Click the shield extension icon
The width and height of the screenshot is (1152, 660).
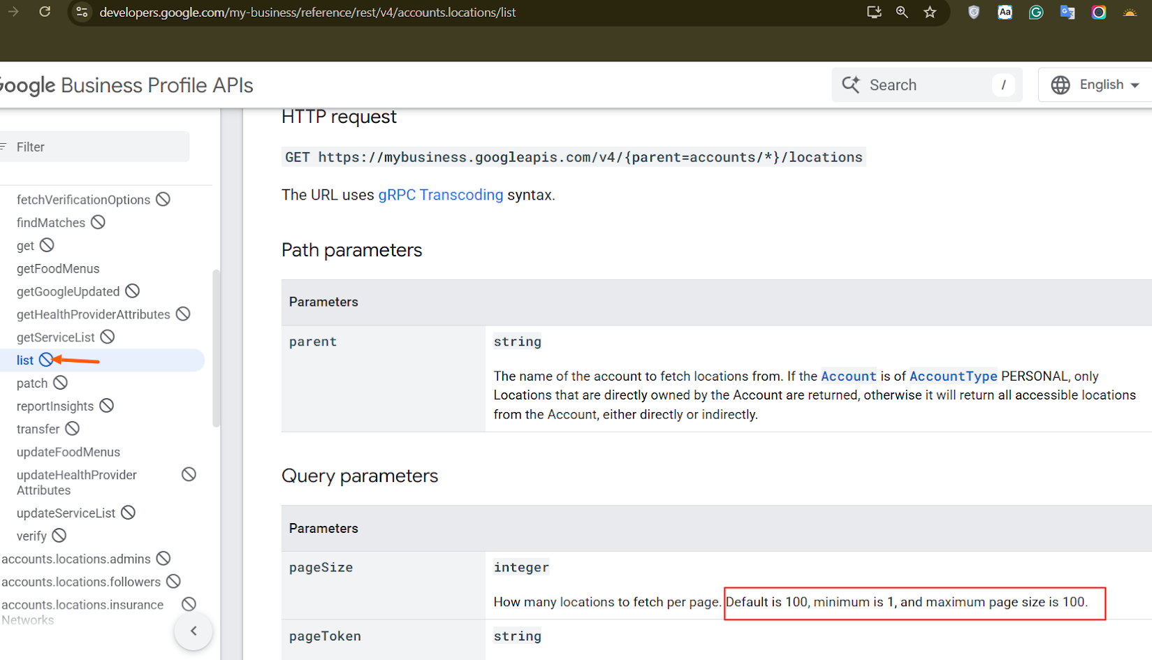973,12
